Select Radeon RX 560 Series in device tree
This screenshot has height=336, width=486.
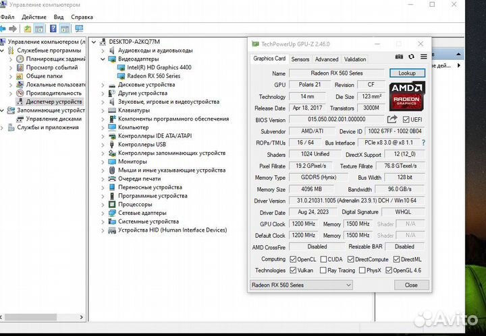click(x=153, y=76)
